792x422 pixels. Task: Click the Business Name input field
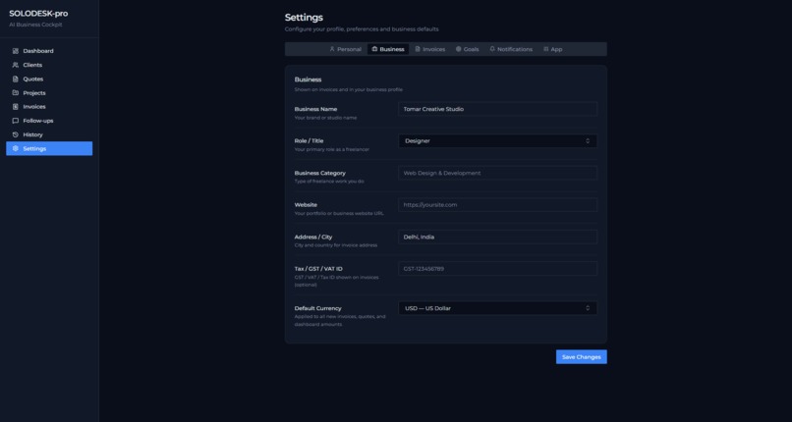(x=497, y=109)
